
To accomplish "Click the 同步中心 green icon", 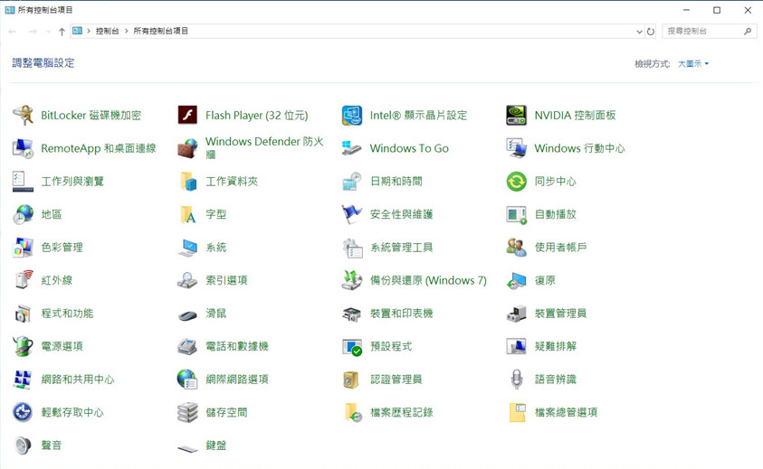I will (516, 182).
